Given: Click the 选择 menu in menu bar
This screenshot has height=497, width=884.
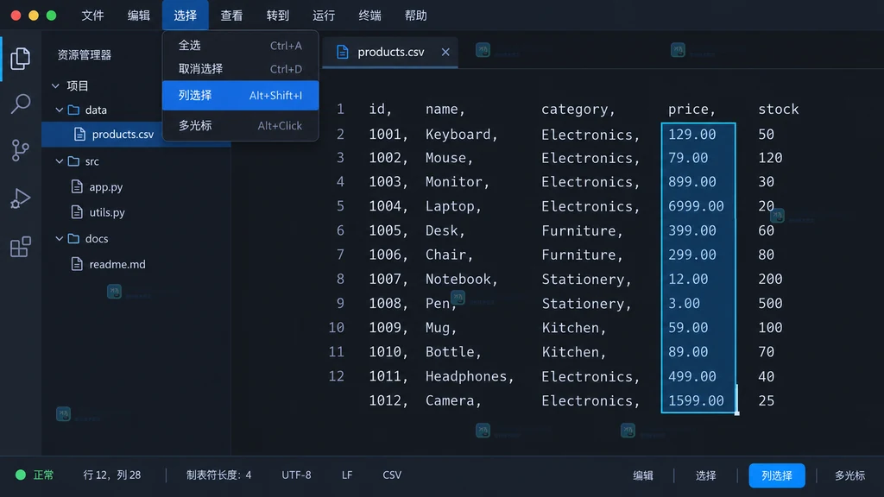Looking at the screenshot, I should [185, 16].
